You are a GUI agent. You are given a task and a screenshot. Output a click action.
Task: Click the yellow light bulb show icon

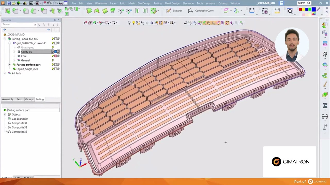pos(134,23)
